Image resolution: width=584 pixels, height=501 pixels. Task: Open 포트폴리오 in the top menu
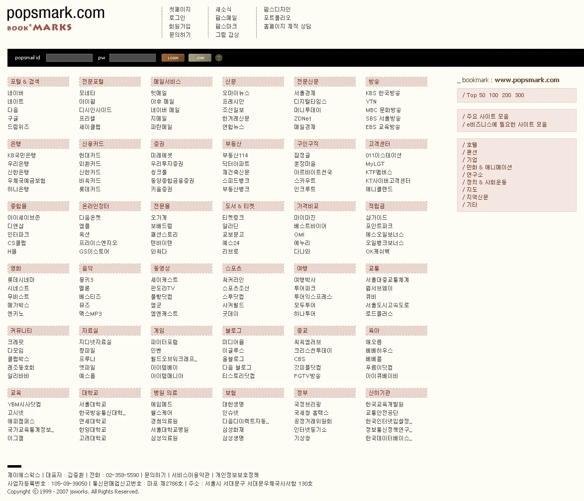pyautogui.click(x=277, y=18)
